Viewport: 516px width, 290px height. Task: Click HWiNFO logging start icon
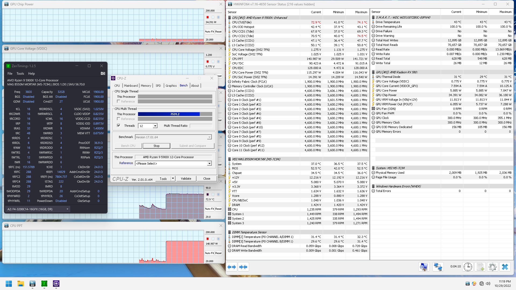(480, 267)
